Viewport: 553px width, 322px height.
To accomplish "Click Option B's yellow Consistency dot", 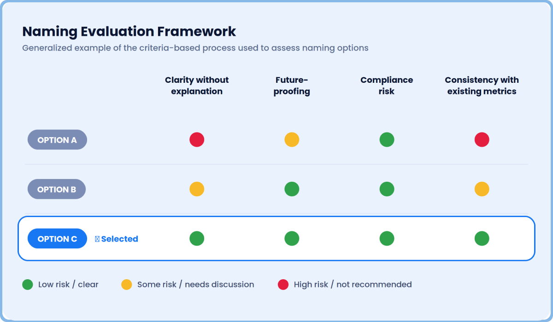I will (x=482, y=189).
